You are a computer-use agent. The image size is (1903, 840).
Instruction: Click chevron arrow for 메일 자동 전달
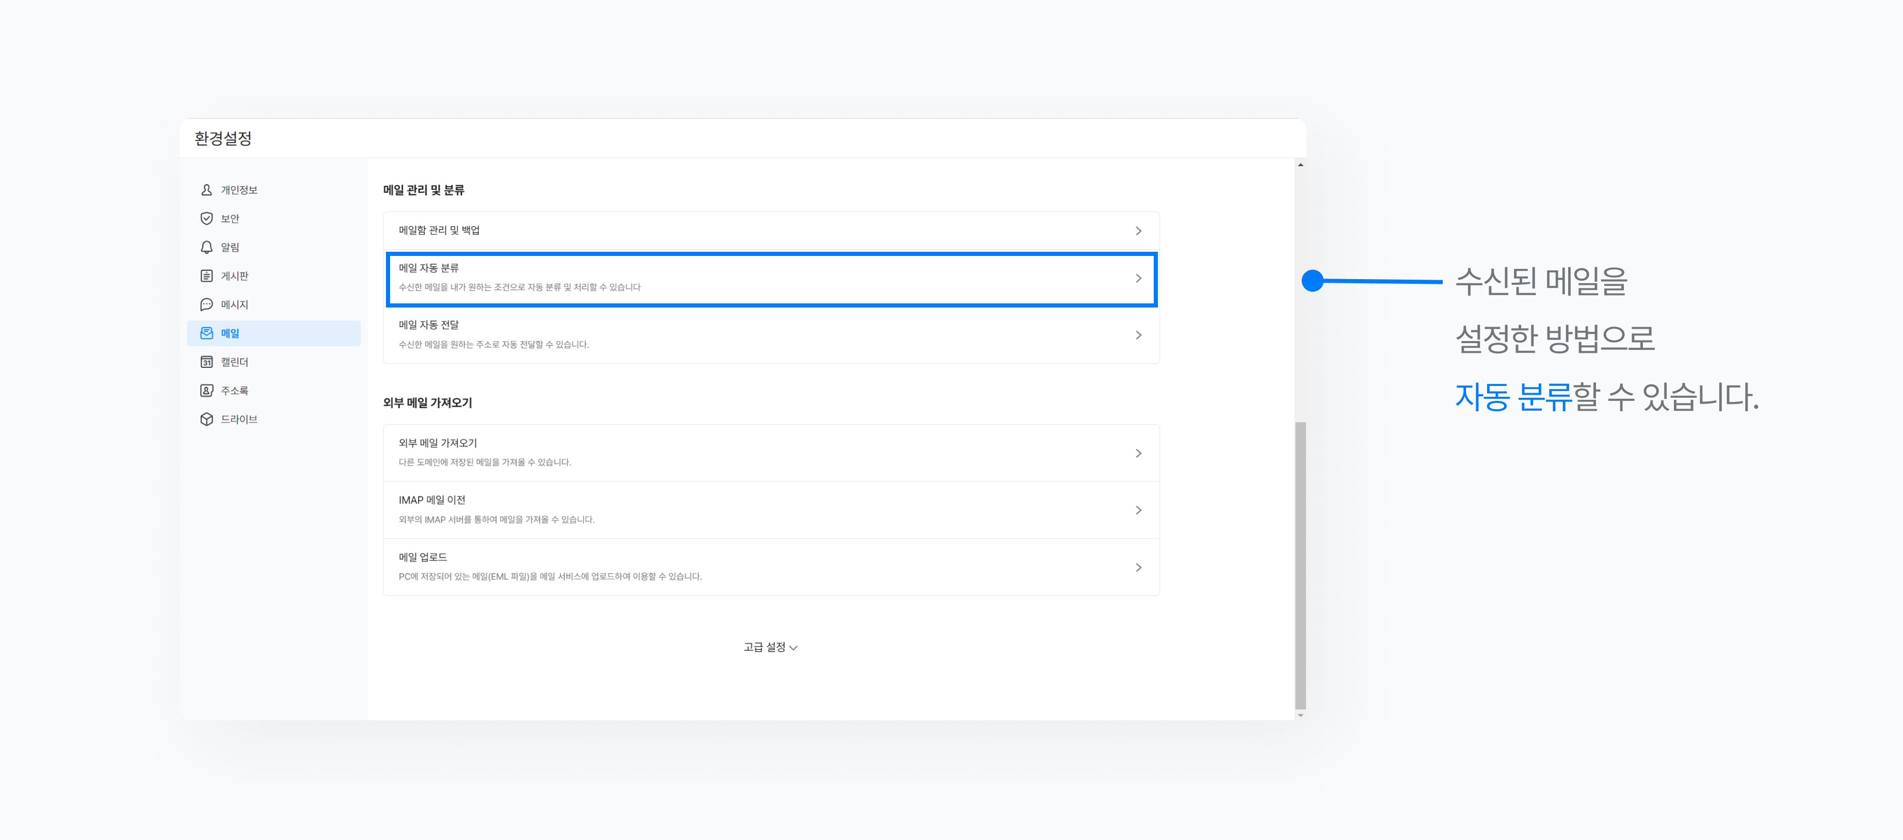[x=1138, y=335]
